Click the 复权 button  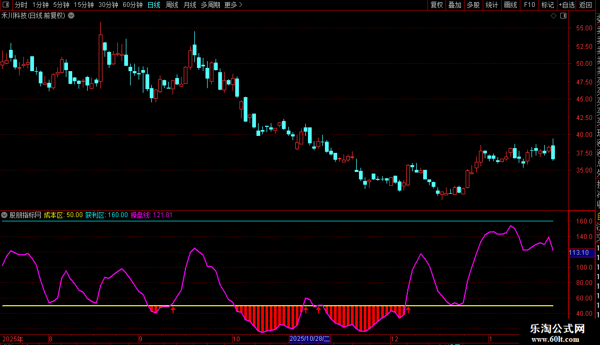(436, 5)
